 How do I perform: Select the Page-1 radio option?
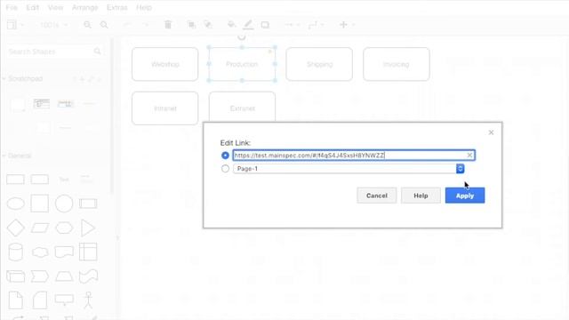tap(225, 169)
